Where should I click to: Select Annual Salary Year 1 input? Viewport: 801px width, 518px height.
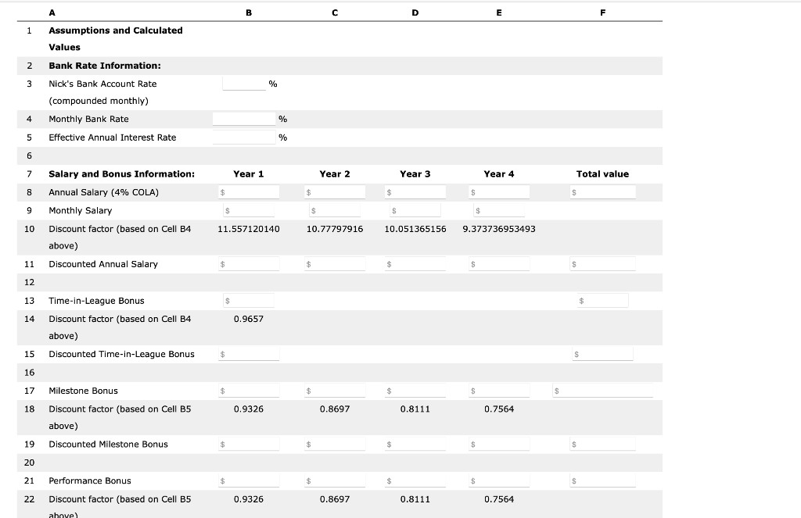point(249,192)
